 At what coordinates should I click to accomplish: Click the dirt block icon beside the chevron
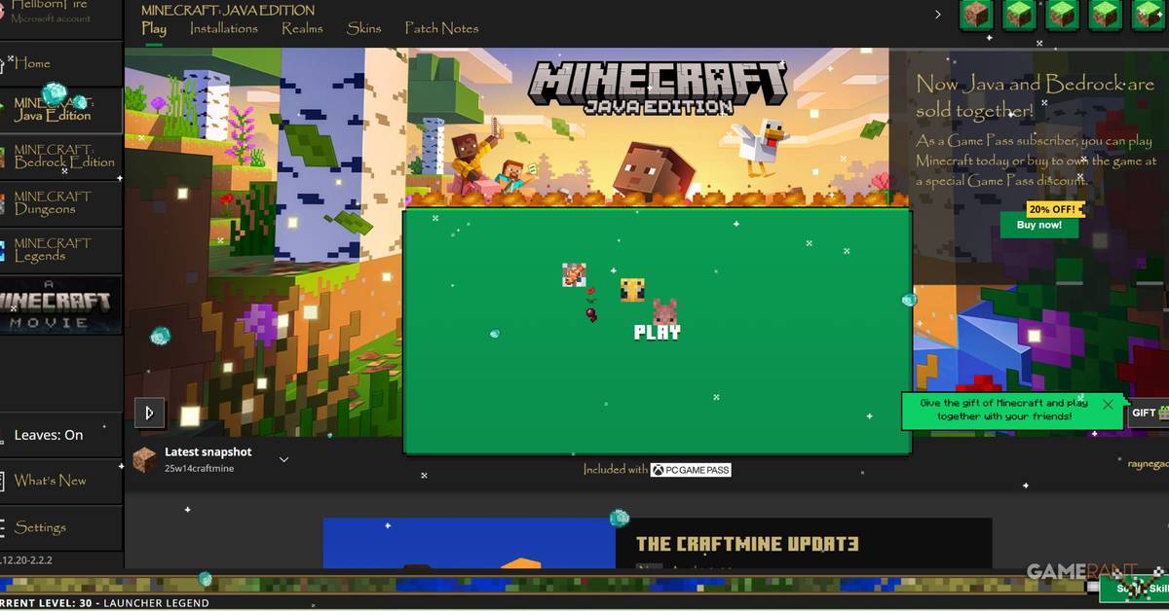point(977,15)
